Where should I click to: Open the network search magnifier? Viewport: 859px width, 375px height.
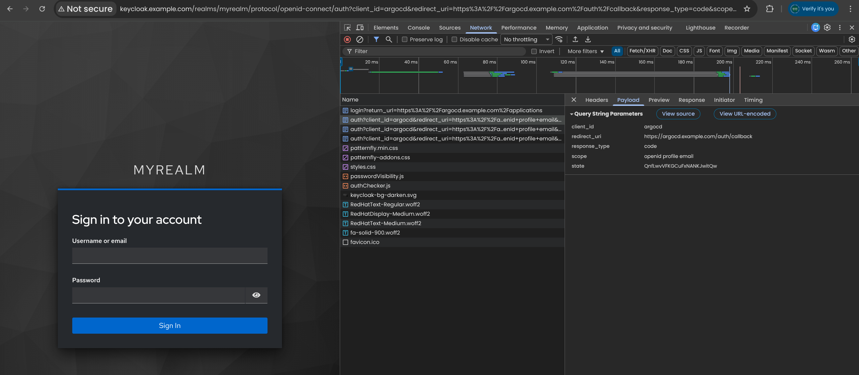pos(389,39)
